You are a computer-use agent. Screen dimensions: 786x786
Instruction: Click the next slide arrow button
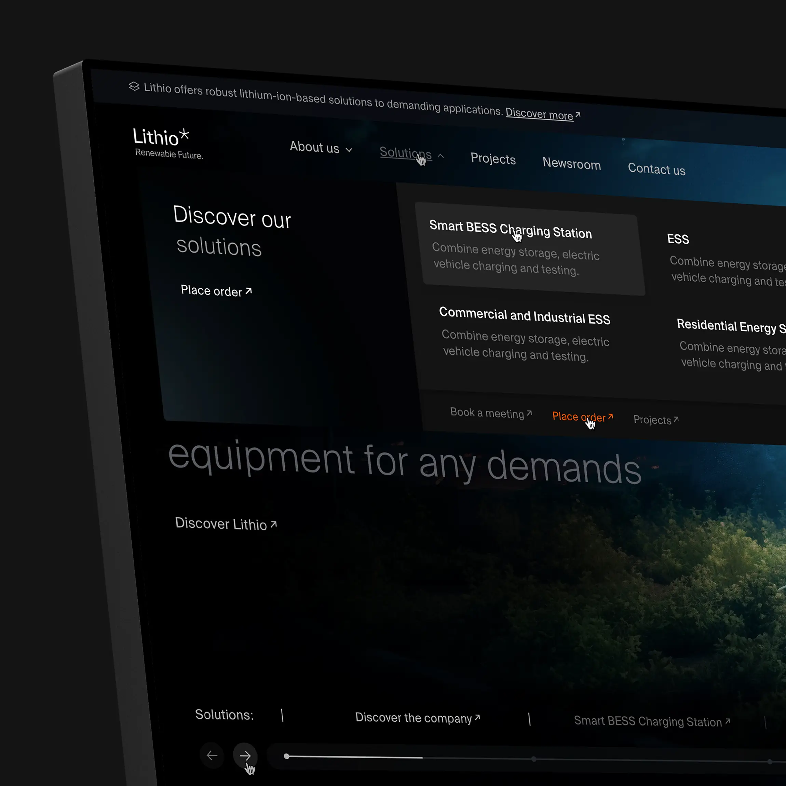[245, 756]
